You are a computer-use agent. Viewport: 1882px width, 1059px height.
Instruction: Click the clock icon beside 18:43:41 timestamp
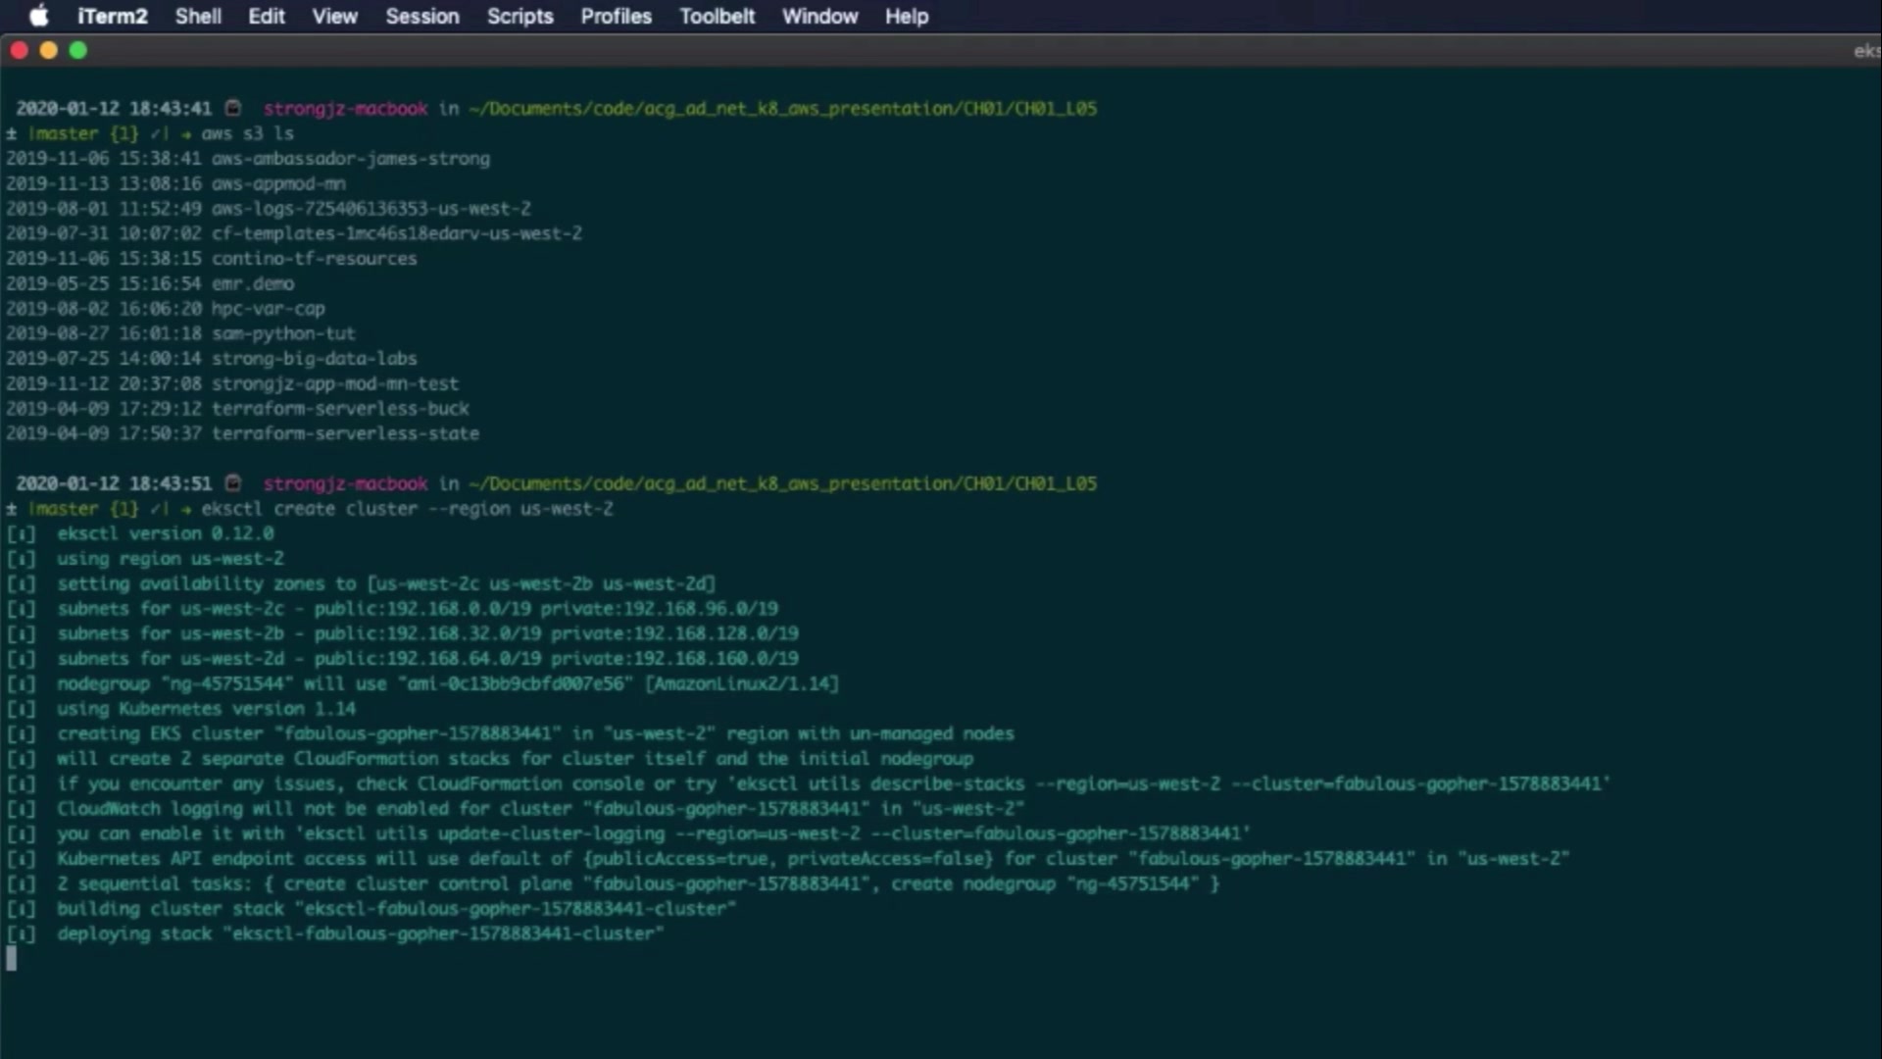pyautogui.click(x=233, y=108)
